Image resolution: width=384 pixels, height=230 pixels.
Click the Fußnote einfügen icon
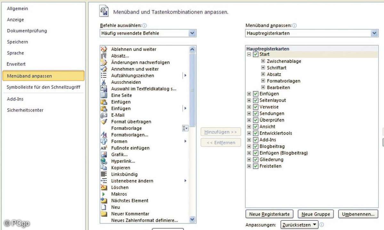(x=104, y=148)
